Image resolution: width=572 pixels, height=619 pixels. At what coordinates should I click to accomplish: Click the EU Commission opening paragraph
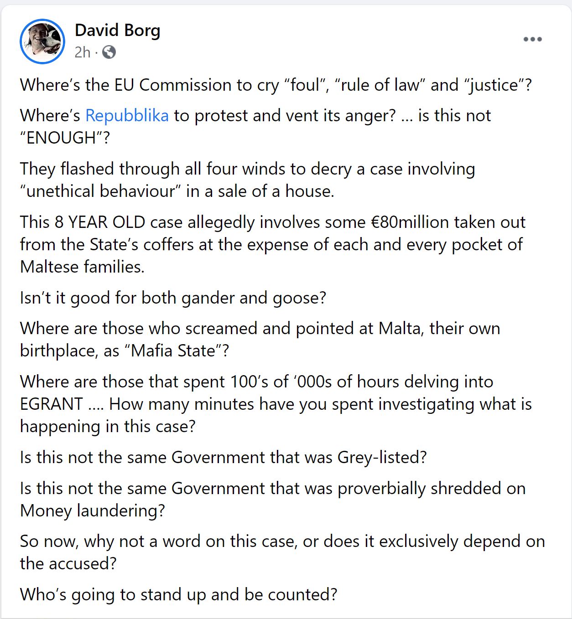[x=276, y=85]
